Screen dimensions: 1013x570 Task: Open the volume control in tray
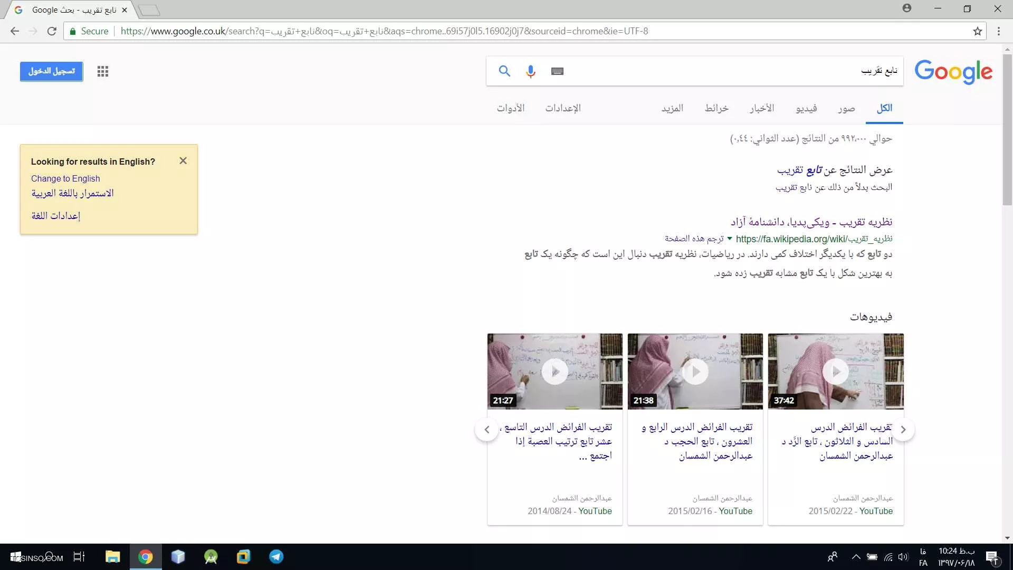point(903,557)
